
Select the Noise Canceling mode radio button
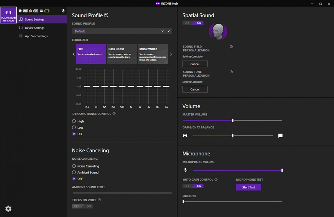[x=74, y=166]
